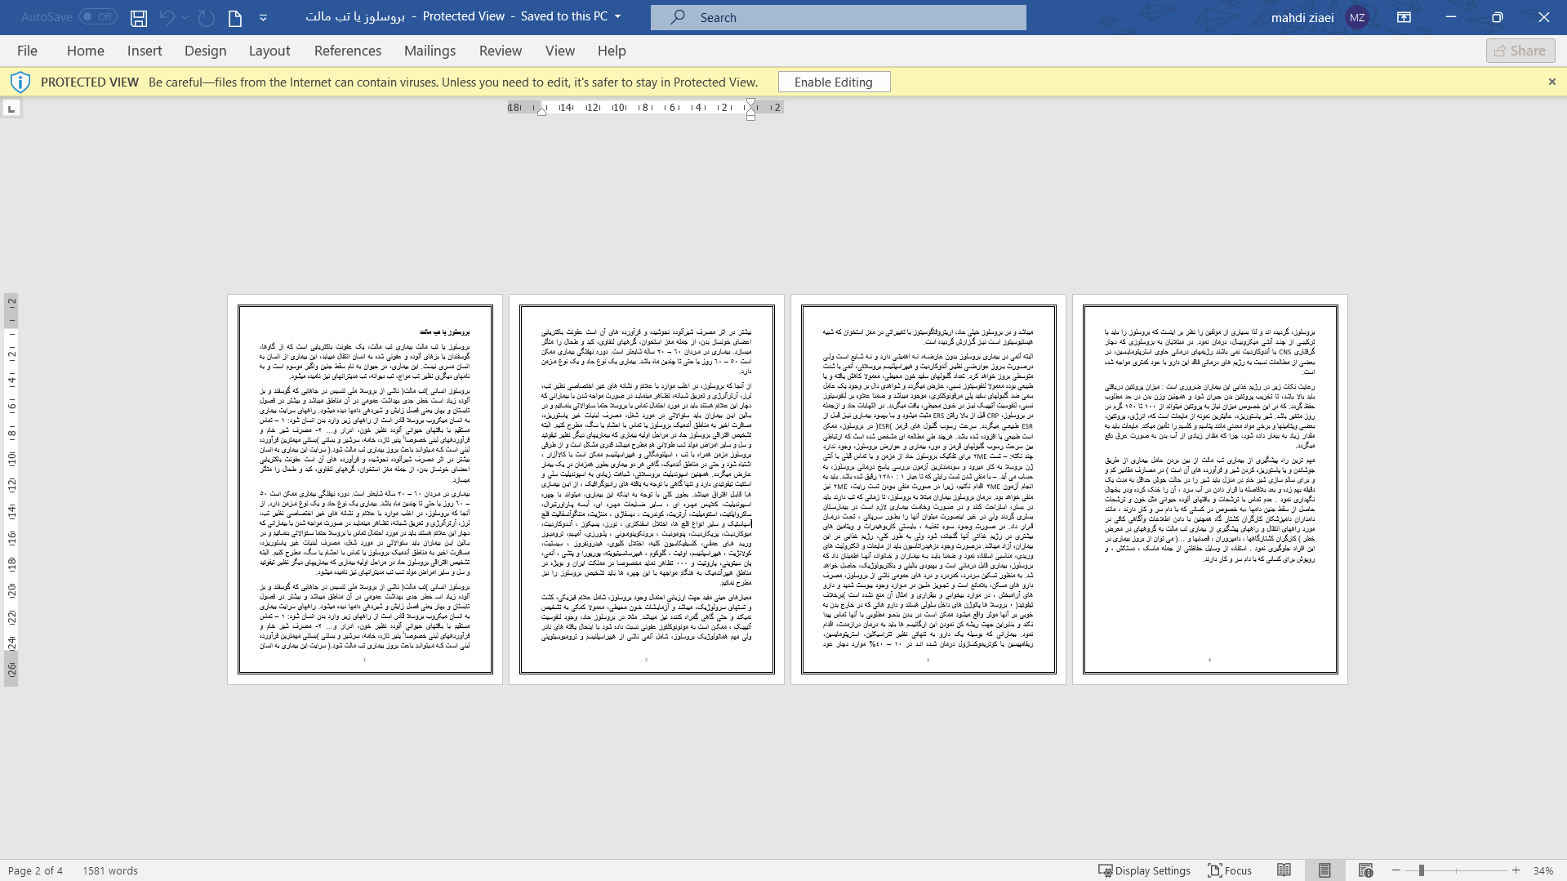Click the zoom in plus button

coord(1516,870)
